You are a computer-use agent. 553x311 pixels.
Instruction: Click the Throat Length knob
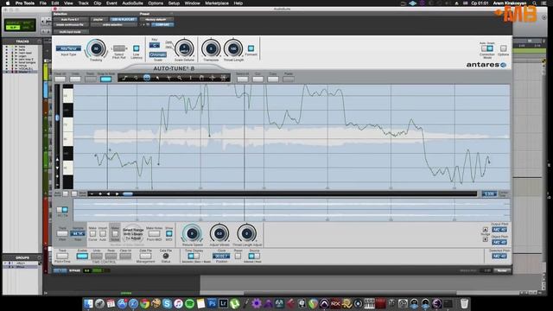[233, 48]
